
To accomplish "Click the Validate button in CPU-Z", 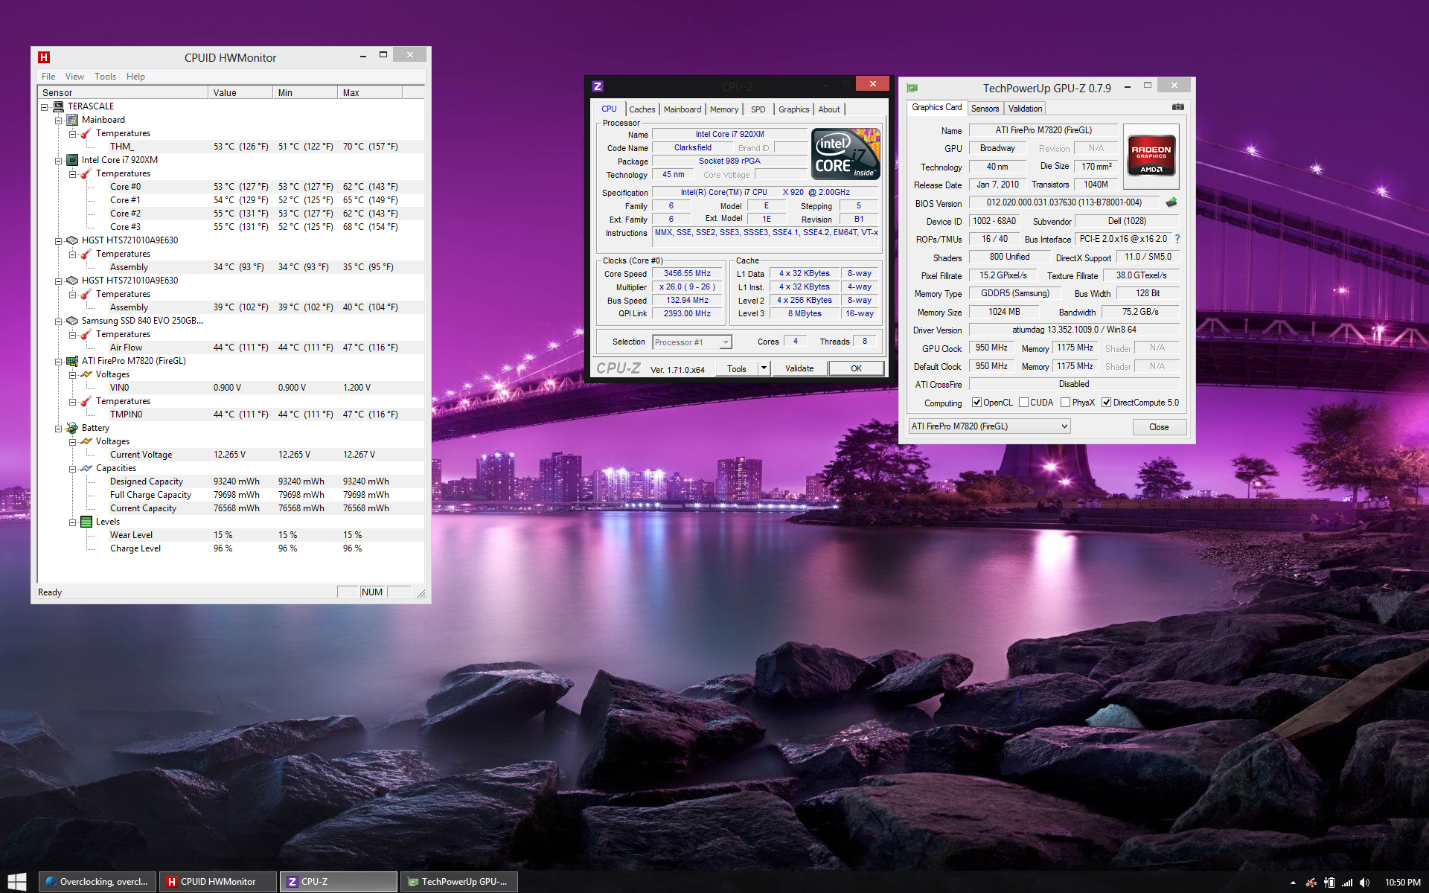I will tap(799, 368).
